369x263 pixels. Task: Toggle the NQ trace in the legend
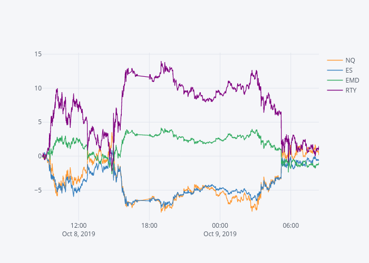click(x=350, y=60)
